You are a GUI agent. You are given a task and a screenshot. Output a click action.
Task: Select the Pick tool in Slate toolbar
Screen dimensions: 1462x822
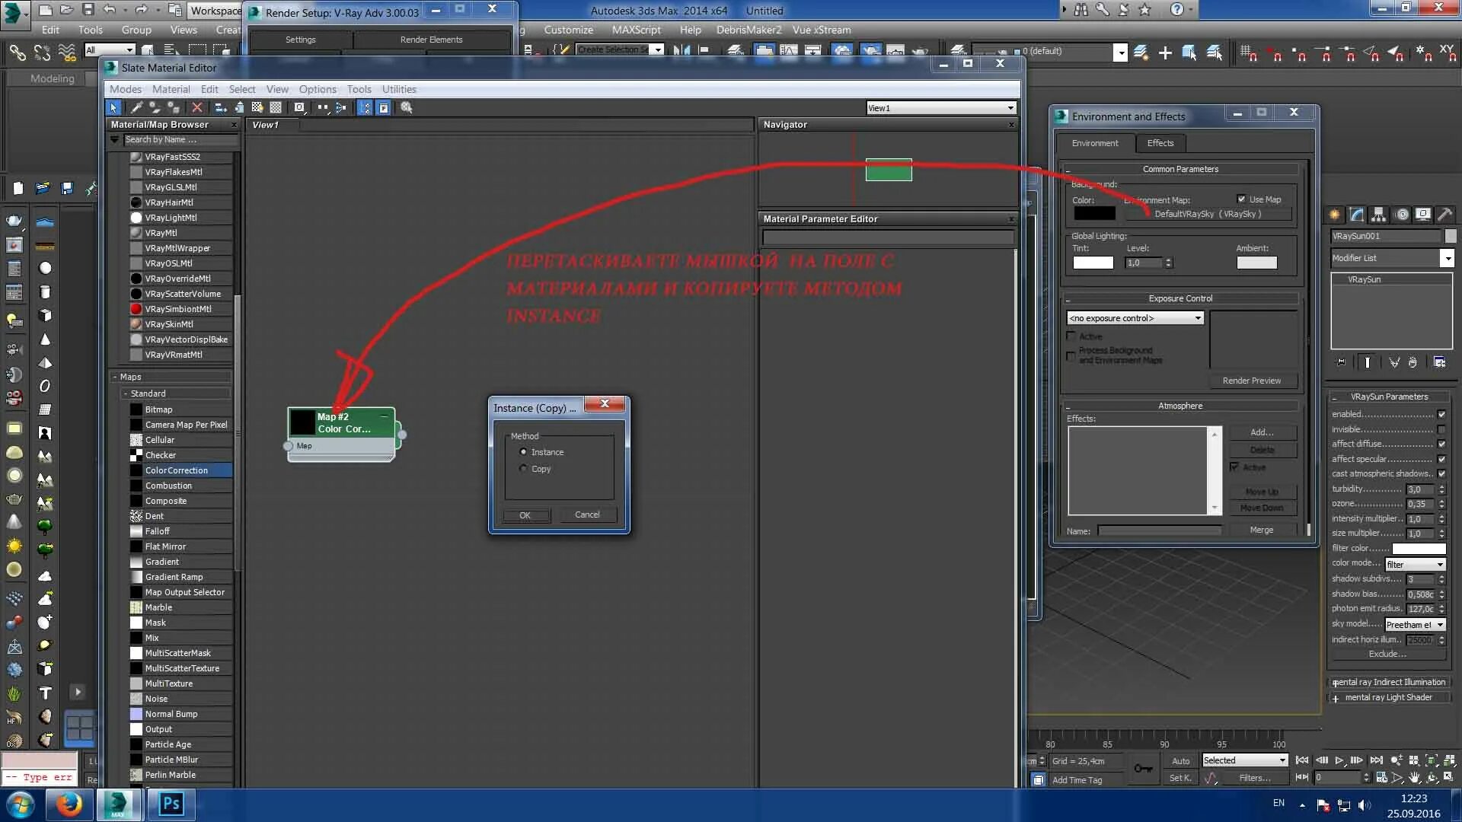tap(113, 107)
